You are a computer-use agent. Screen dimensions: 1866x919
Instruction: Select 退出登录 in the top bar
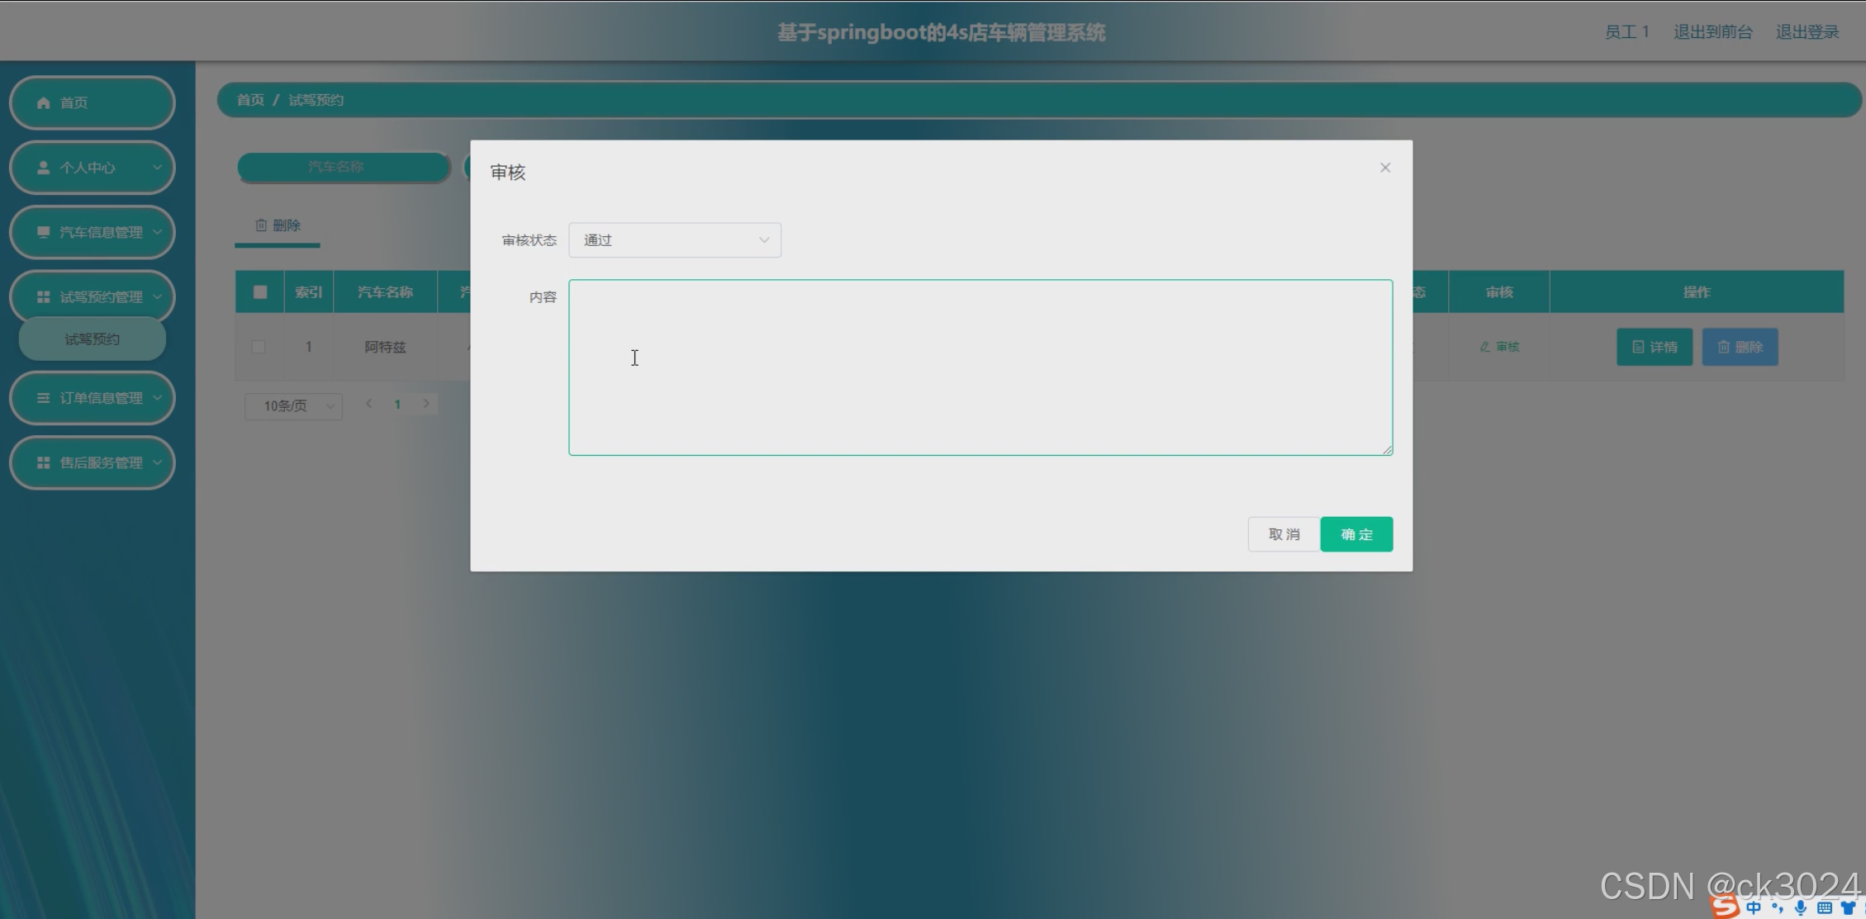point(1807,31)
